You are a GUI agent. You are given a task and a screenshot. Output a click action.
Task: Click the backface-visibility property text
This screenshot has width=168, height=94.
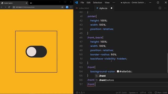pos(103,59)
